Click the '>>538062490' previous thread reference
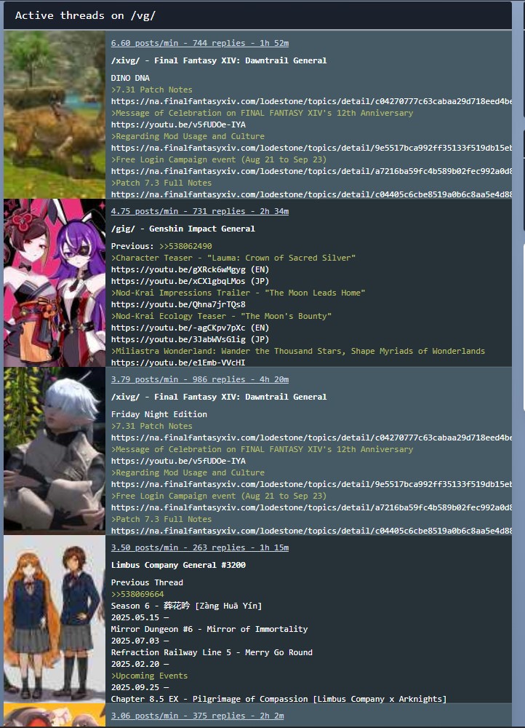Image resolution: width=525 pixels, height=728 pixels. pos(185,246)
